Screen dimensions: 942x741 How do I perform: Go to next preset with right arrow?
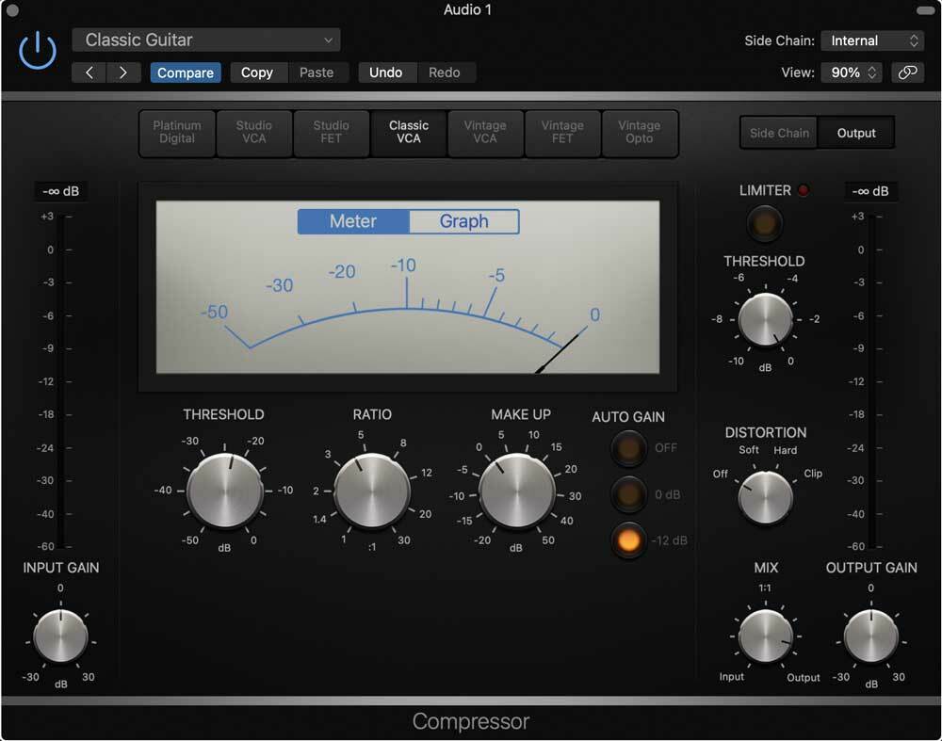(x=123, y=72)
